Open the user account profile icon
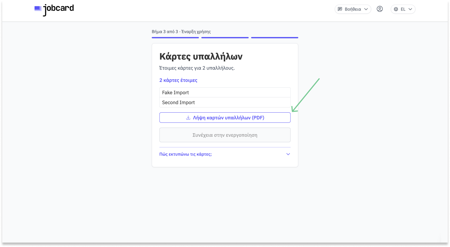Image resolution: width=450 pixels, height=247 pixels. [x=380, y=9]
